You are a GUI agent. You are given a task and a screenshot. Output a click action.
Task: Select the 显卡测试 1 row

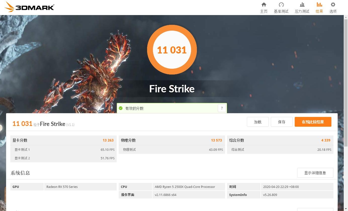tap(63, 150)
